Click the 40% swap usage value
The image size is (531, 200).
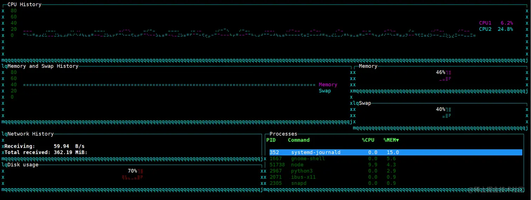440,109
